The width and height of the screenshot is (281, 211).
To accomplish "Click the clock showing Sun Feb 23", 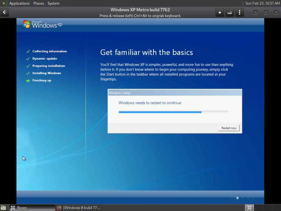I will point(263,3).
